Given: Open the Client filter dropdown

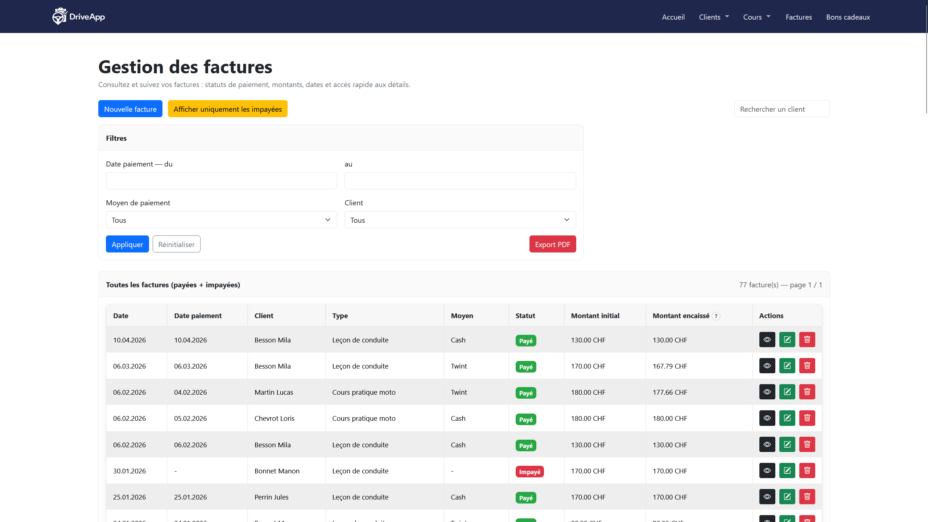Looking at the screenshot, I should (460, 220).
